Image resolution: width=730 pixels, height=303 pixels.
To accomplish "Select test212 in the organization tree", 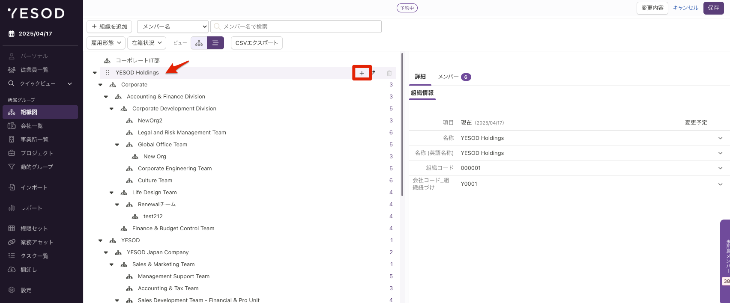I will pyautogui.click(x=153, y=217).
